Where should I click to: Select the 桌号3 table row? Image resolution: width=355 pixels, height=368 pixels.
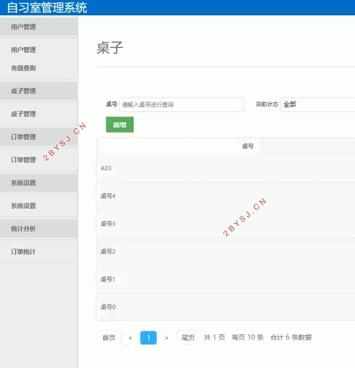point(226,223)
